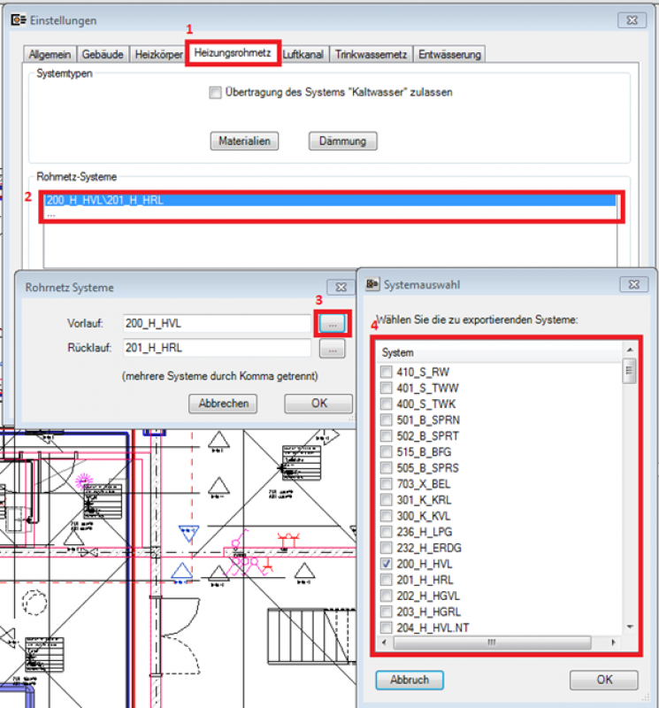The height and width of the screenshot is (708, 659).
Task: Click the browse button next to Rücklauf
Action: pyautogui.click(x=333, y=350)
